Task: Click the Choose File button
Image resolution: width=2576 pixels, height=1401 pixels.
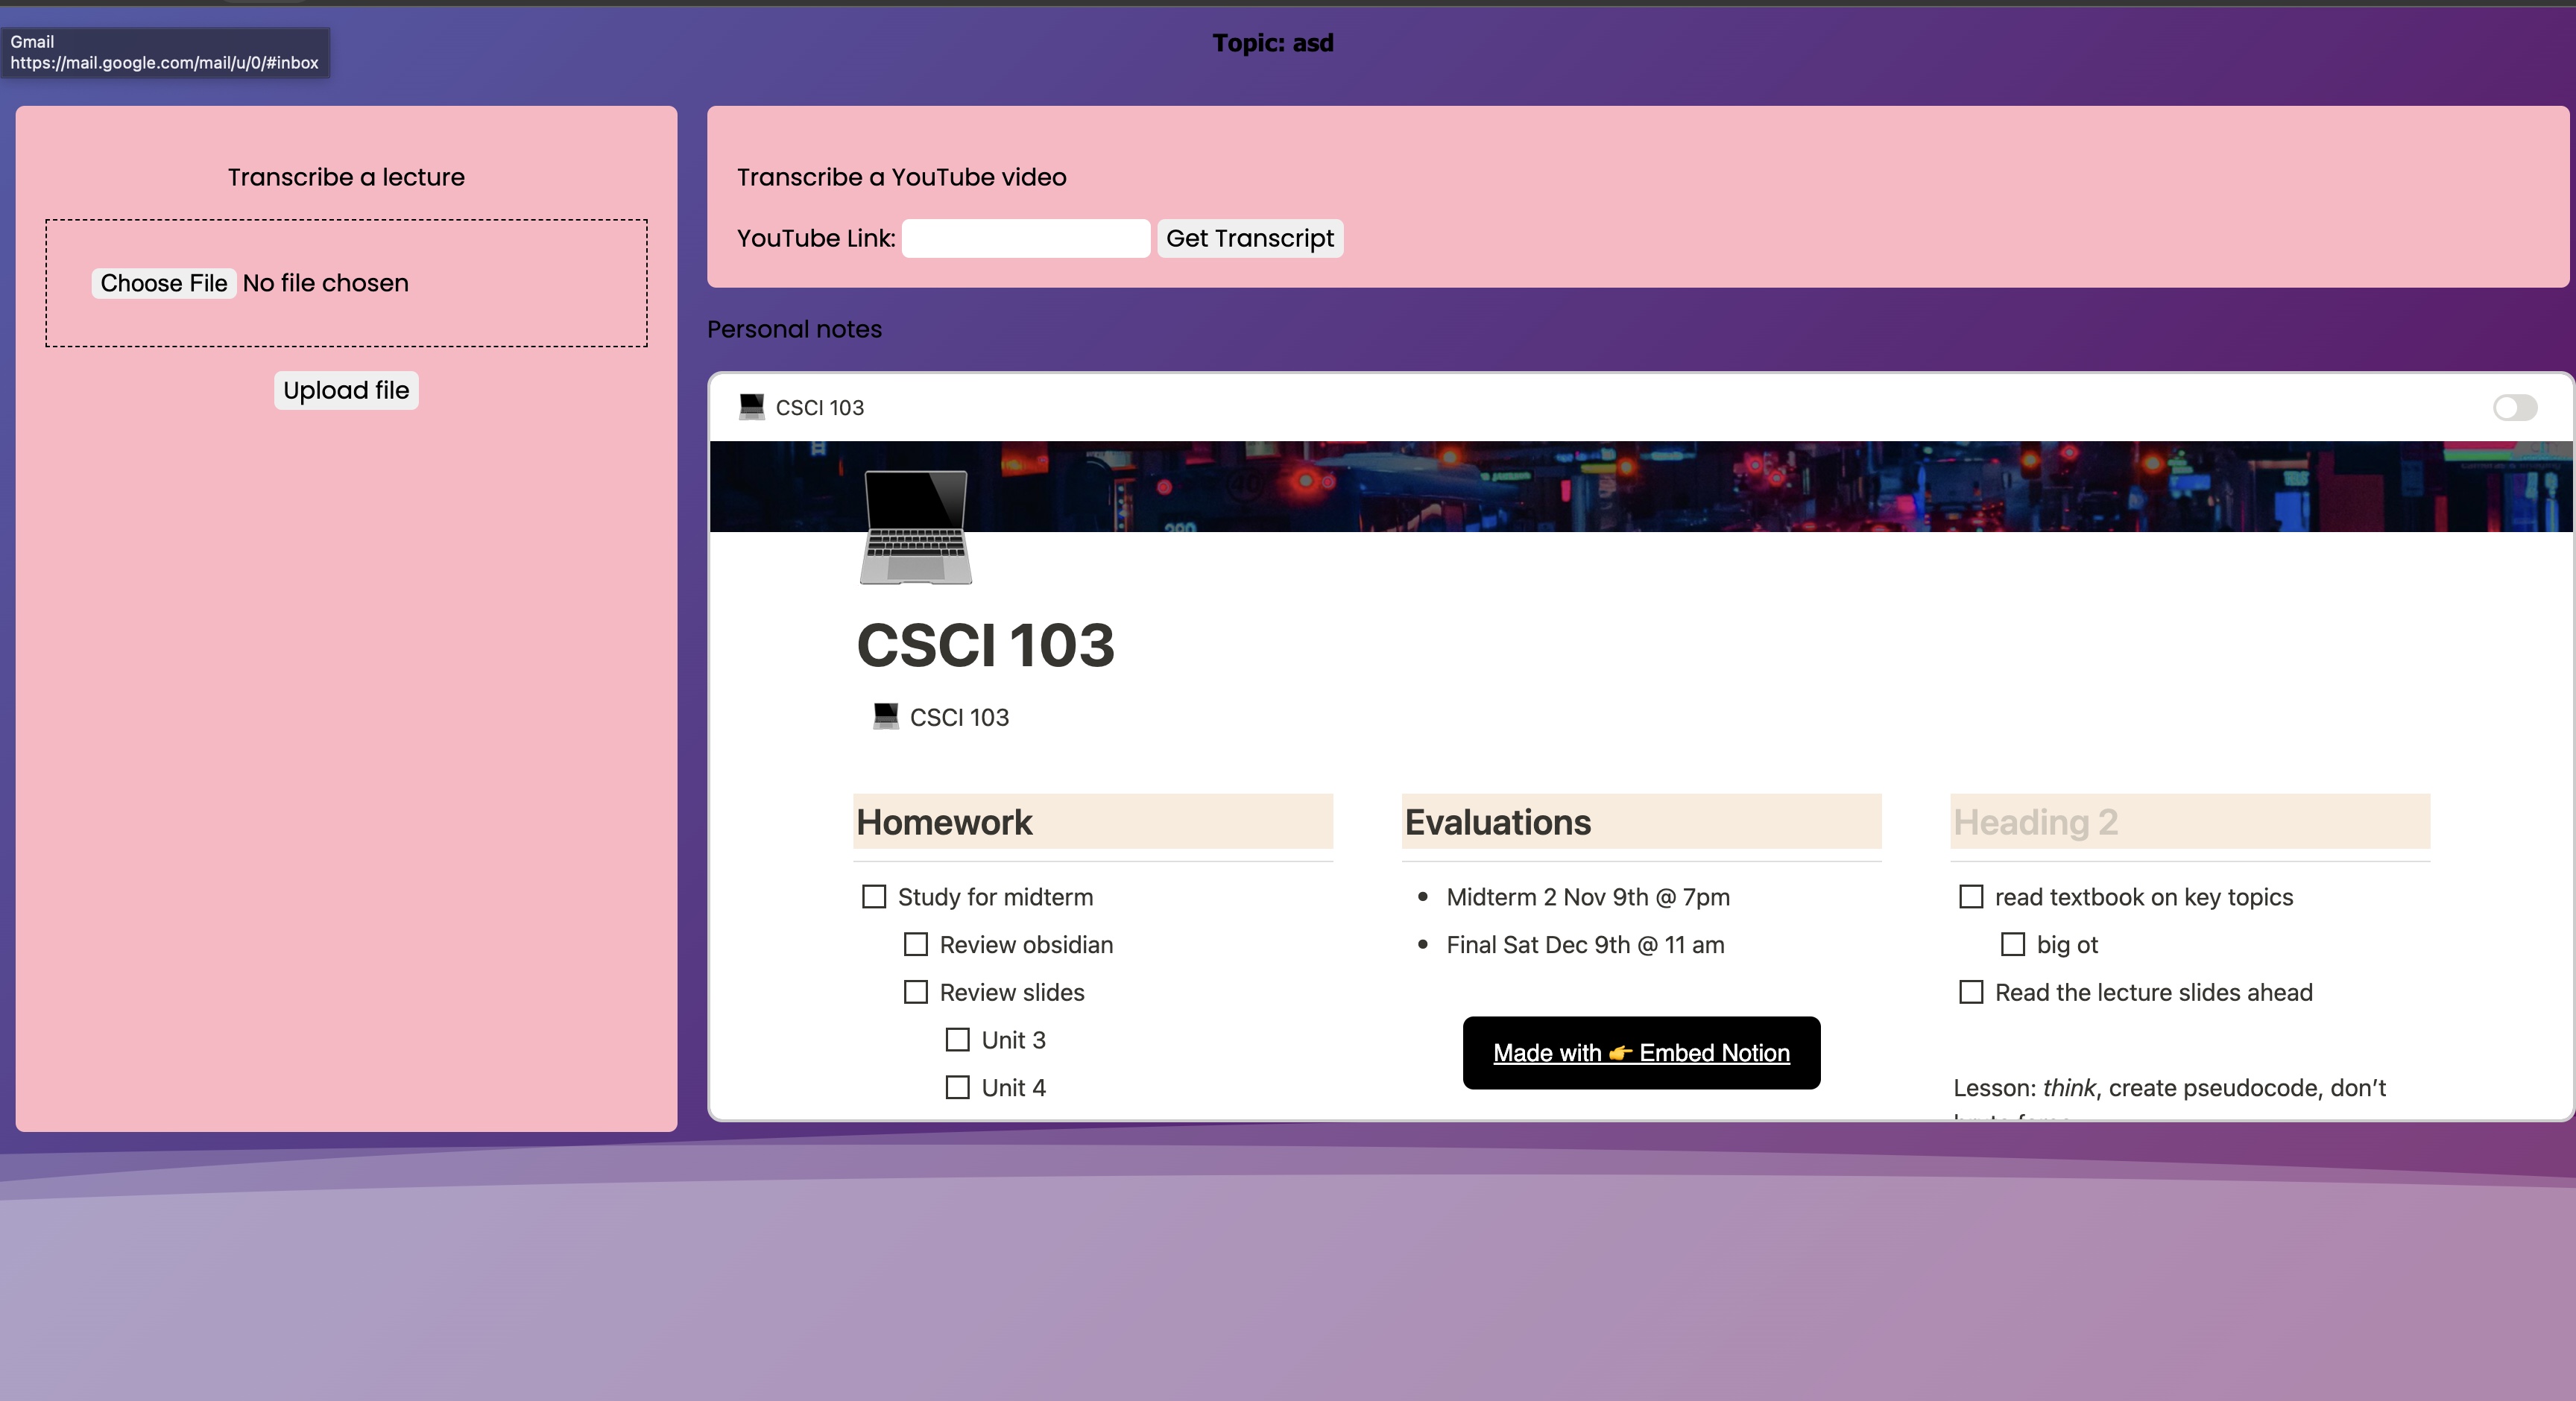Action: pos(164,283)
